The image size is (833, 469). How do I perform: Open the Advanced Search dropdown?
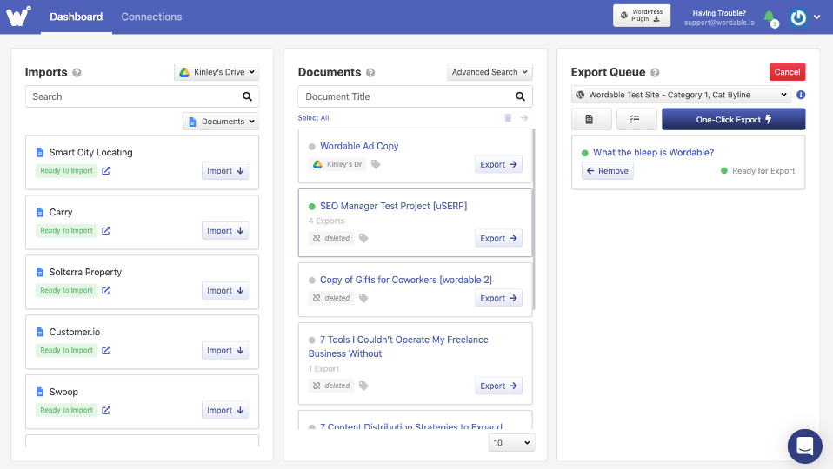(490, 72)
